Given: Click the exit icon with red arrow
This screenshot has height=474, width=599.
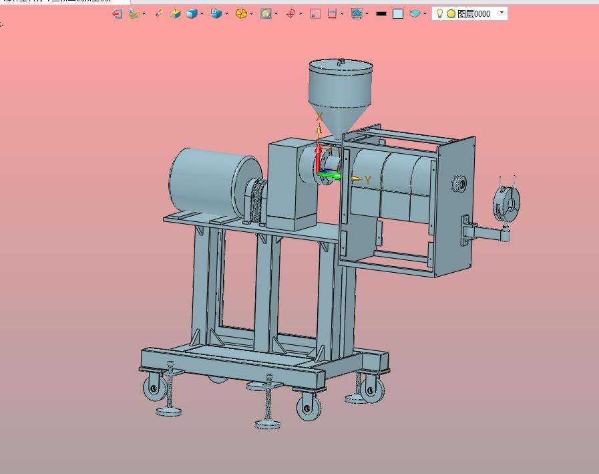Looking at the screenshot, I should click(118, 14).
